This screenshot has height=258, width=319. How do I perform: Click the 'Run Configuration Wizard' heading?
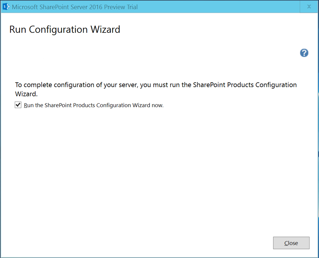pos(65,30)
